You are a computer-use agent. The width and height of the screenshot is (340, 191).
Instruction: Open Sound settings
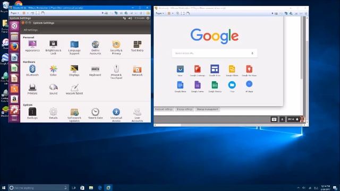click(53, 89)
